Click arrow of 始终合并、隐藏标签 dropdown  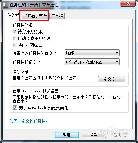pos(117,62)
